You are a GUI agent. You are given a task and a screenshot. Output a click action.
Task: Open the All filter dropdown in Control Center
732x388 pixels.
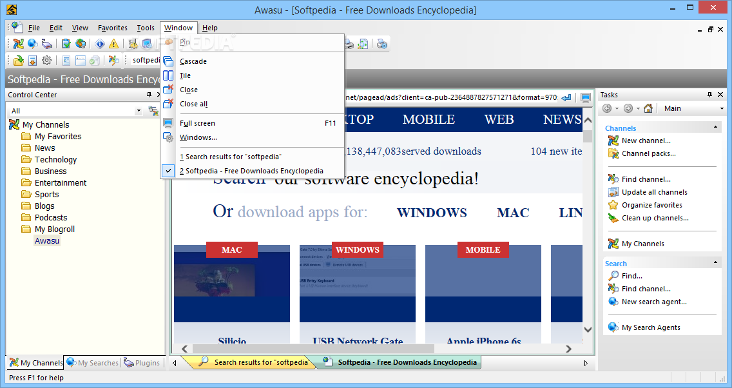click(x=139, y=111)
